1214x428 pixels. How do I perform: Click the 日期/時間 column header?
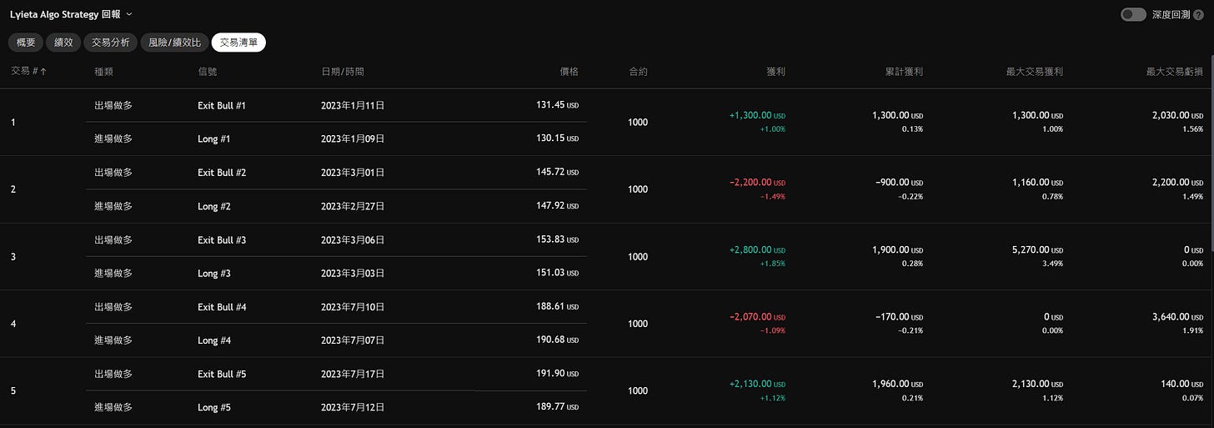click(x=343, y=72)
